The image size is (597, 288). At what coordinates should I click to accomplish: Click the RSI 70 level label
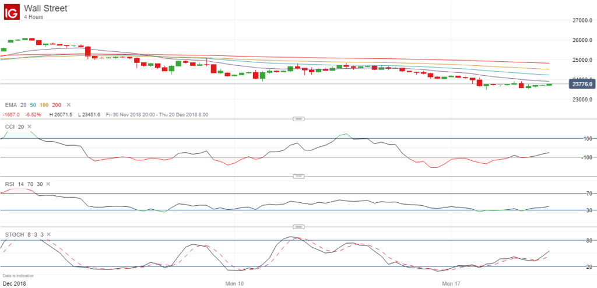589,194
